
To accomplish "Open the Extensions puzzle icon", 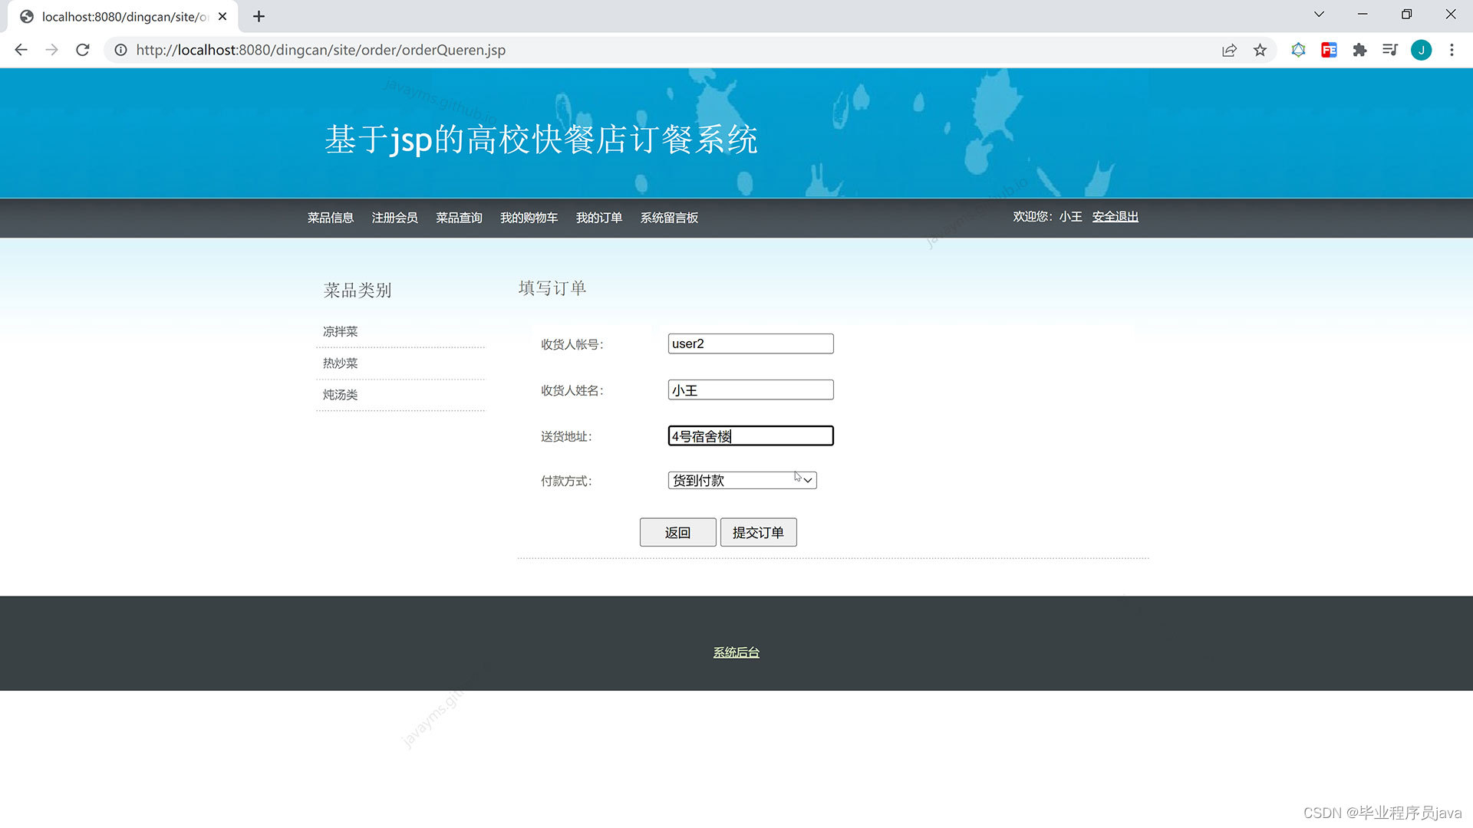I will tap(1359, 50).
